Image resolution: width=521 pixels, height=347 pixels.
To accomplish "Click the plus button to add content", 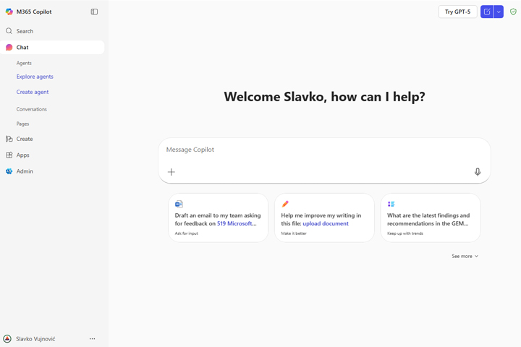I will pyautogui.click(x=171, y=172).
